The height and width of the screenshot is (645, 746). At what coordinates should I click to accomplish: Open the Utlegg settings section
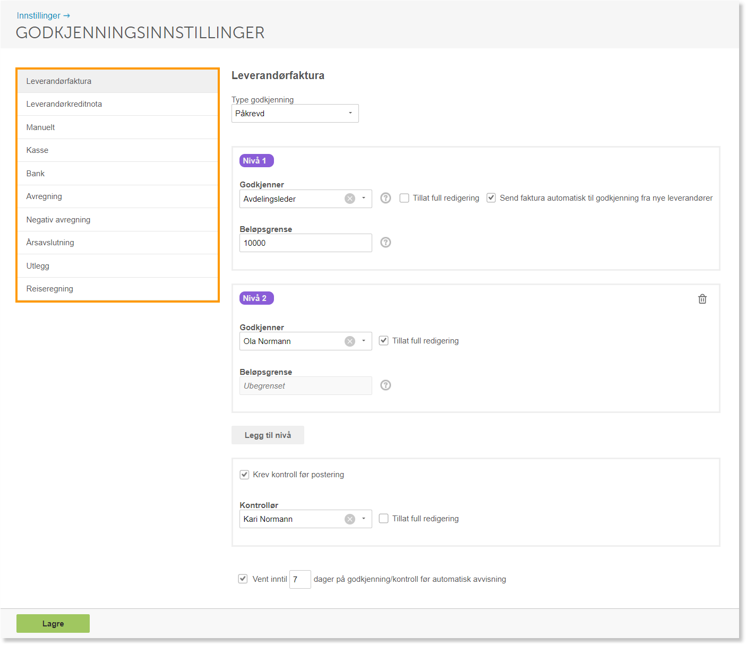pos(118,266)
